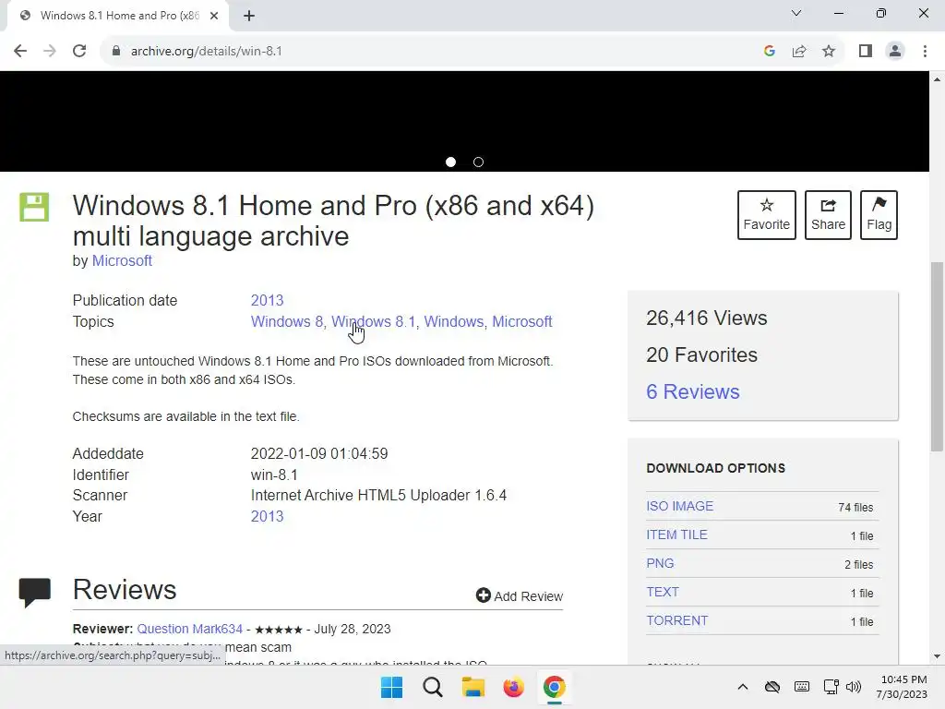Select the second carousel dot
Screen dimensions: 945x709
[479, 162]
